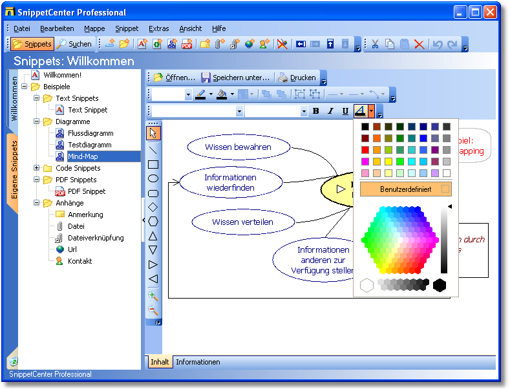510x391 pixels.
Task: Click the Drucken print button
Action: tap(297, 78)
